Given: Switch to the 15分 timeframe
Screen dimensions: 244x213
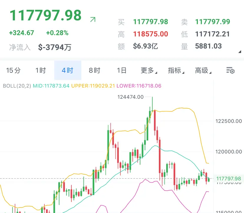Looking at the screenshot, I should (13, 71).
